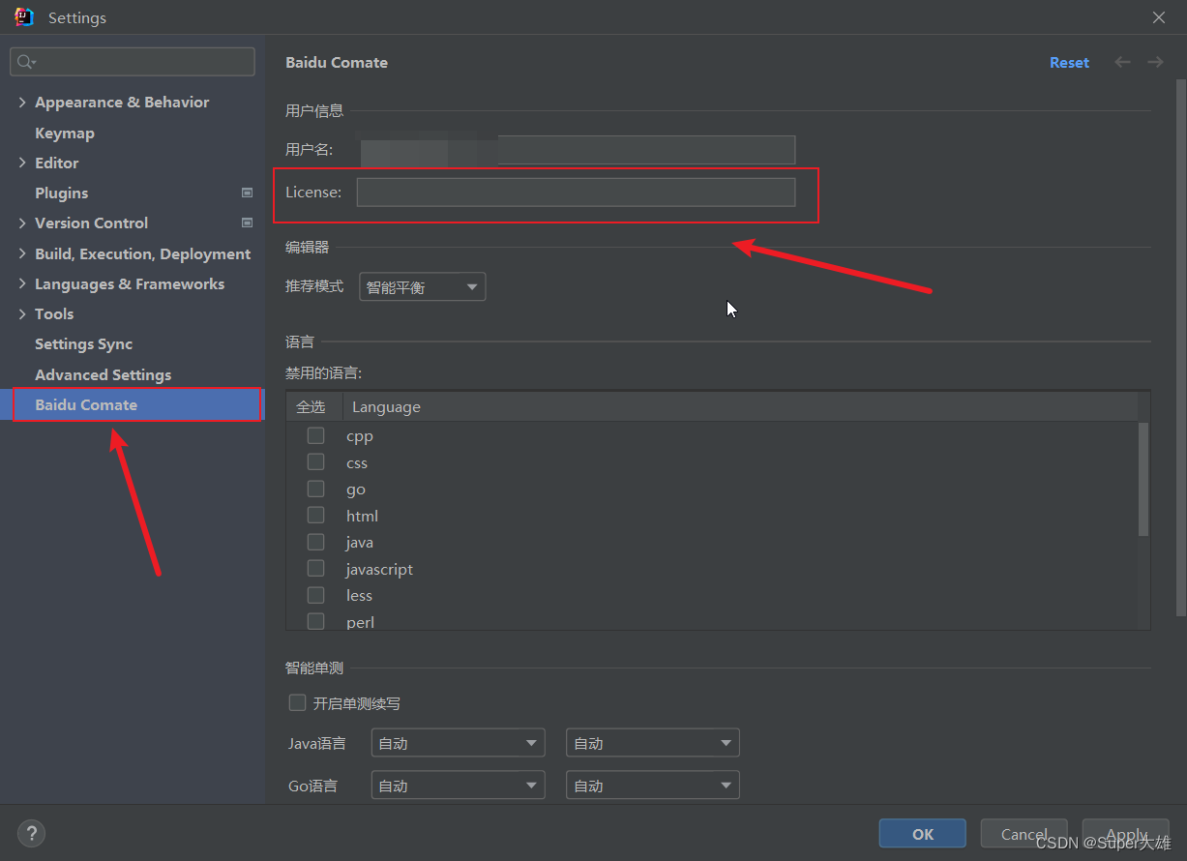Enable 开启单测续写 checkbox
Image resolution: width=1187 pixels, height=861 pixels.
click(x=297, y=702)
